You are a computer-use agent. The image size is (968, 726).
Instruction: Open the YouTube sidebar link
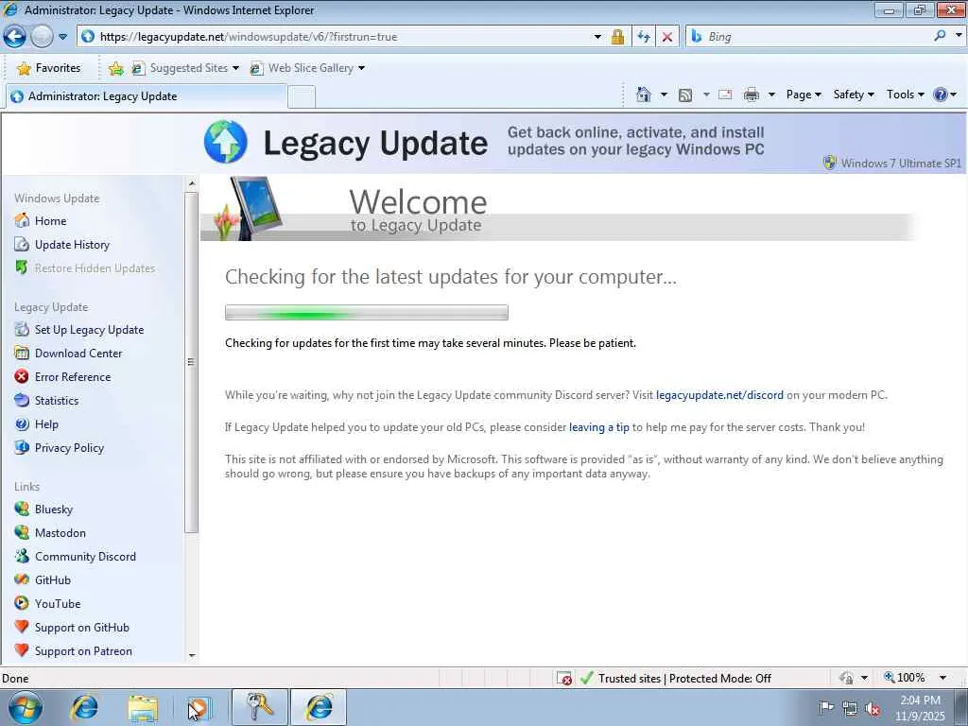pos(47,604)
